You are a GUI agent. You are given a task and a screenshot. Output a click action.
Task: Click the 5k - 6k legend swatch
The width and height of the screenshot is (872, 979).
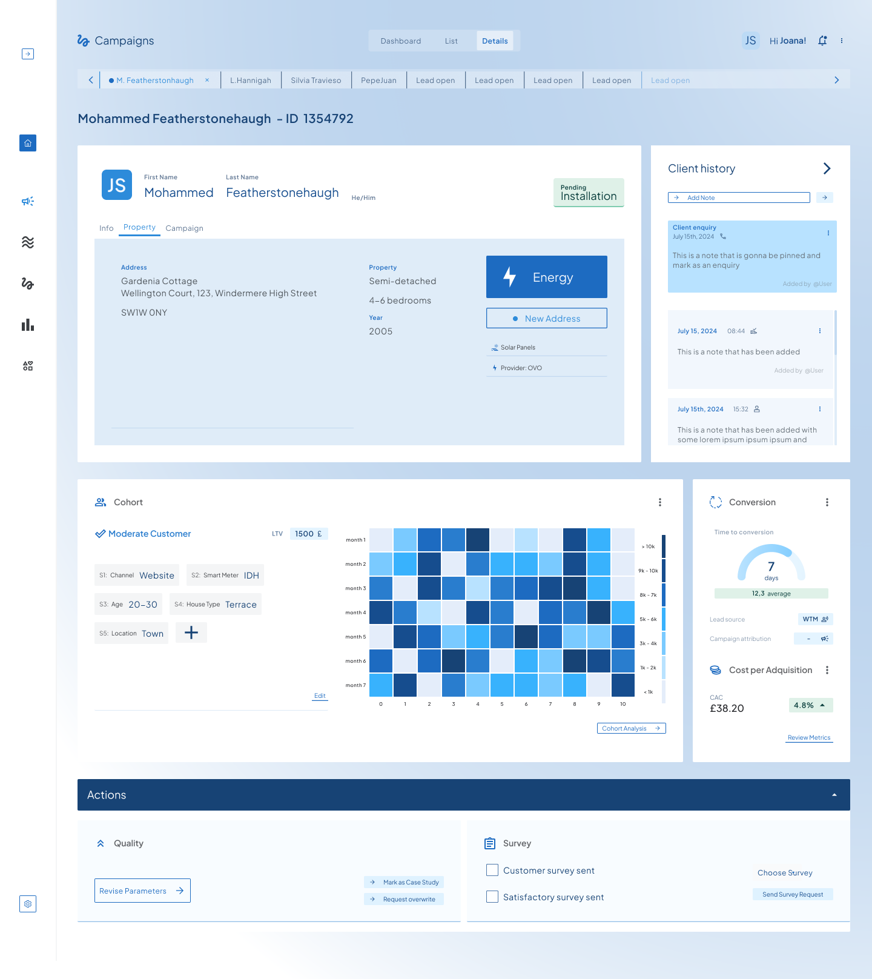[664, 619]
